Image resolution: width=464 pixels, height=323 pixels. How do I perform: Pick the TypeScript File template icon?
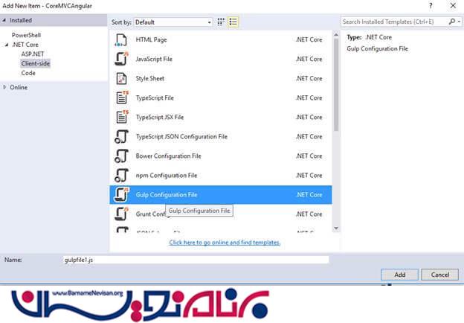point(121,97)
